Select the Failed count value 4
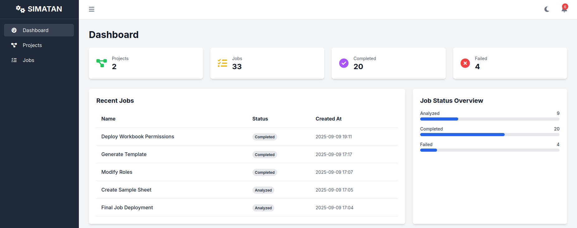 477,67
